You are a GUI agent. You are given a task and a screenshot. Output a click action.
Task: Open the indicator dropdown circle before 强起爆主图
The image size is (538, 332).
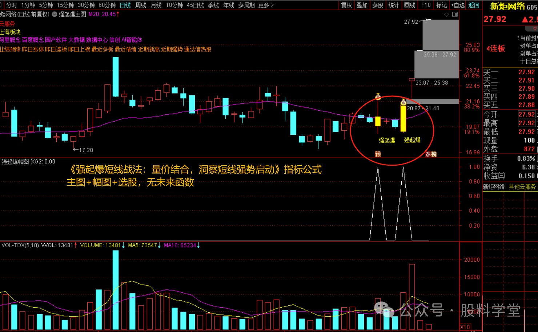55,14
